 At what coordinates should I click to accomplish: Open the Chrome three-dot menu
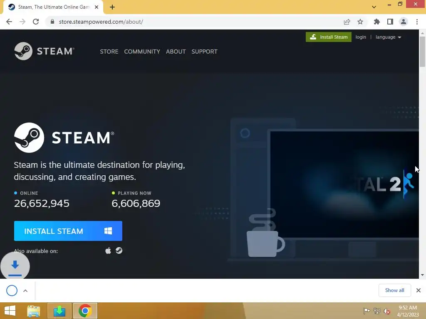click(417, 22)
